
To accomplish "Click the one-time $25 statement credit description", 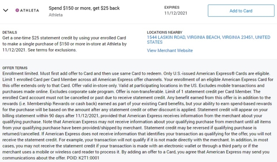I will 64,44.
